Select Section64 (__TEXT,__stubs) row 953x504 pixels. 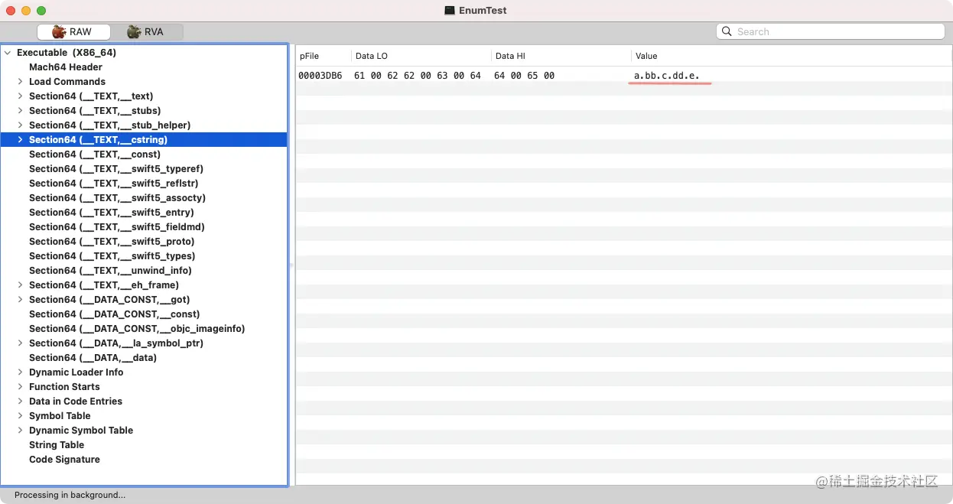tap(144, 111)
